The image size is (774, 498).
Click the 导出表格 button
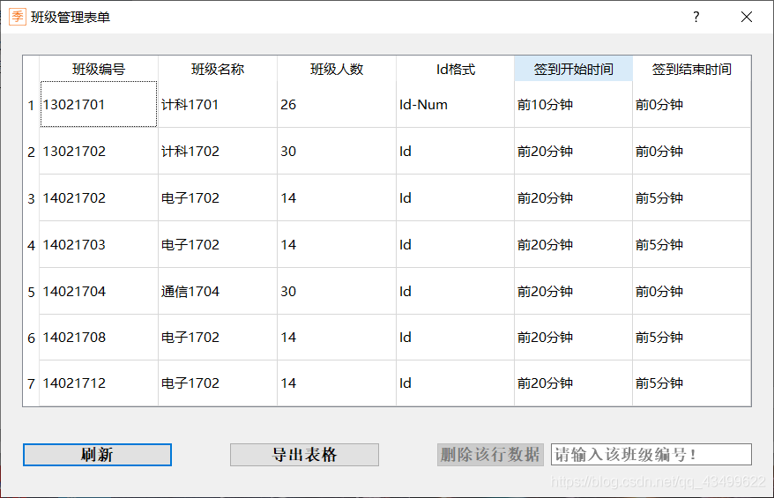point(304,455)
